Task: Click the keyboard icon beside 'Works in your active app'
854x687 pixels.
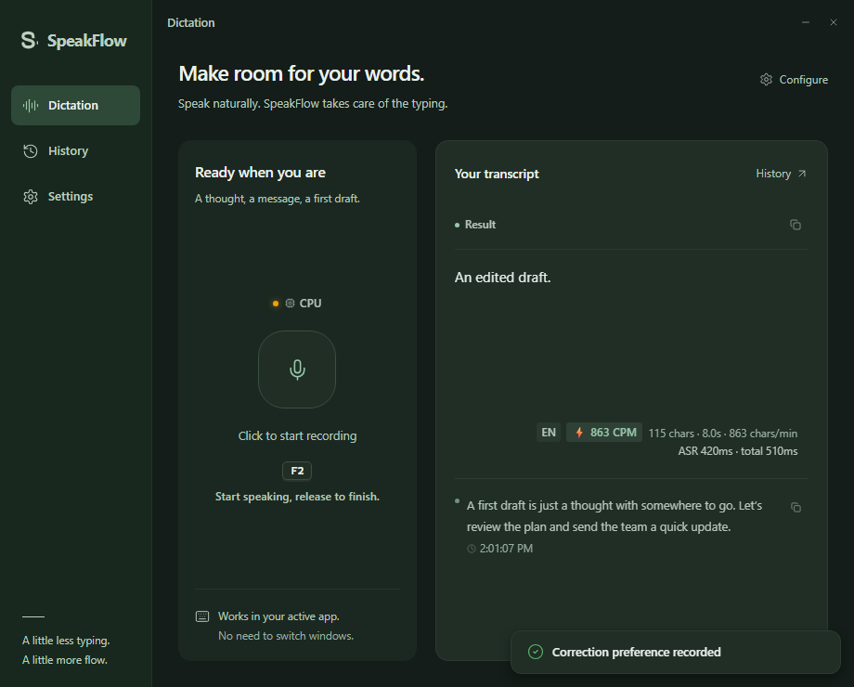Action: pos(202,616)
